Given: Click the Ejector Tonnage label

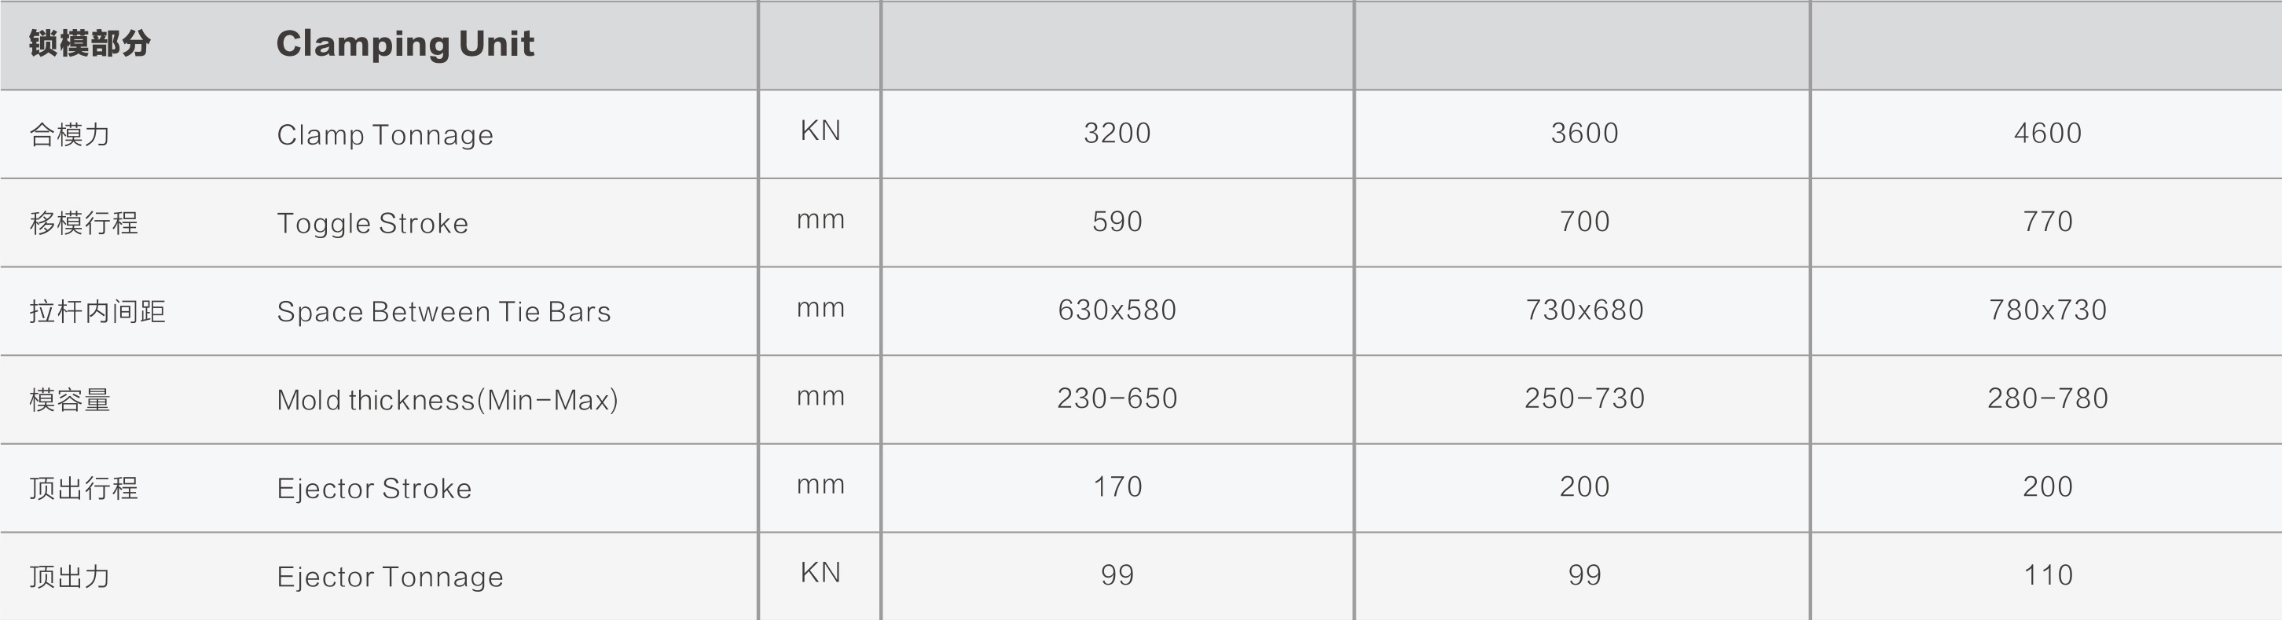Looking at the screenshot, I should (390, 578).
